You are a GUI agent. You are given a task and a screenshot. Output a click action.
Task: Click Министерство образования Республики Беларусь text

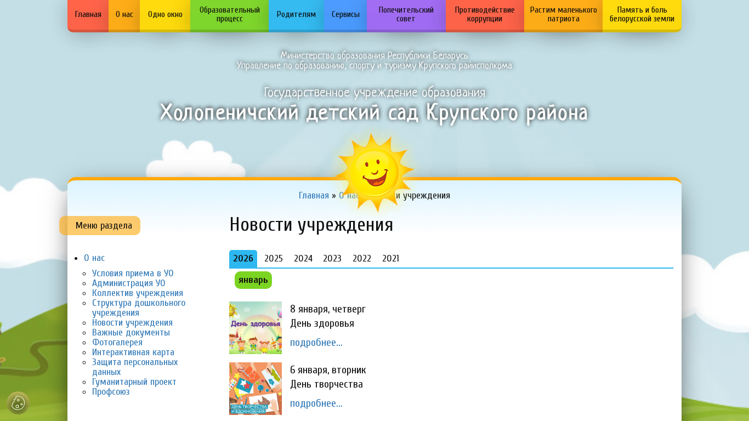coord(374,55)
